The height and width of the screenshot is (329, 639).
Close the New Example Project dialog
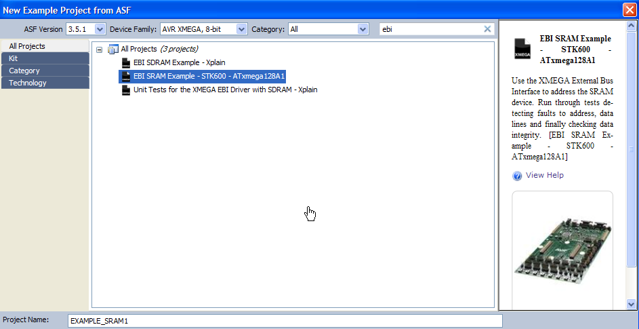click(x=630, y=9)
